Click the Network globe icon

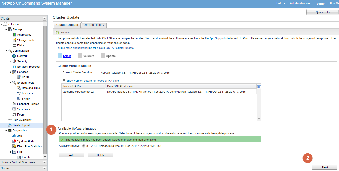click(x=15, y=56)
